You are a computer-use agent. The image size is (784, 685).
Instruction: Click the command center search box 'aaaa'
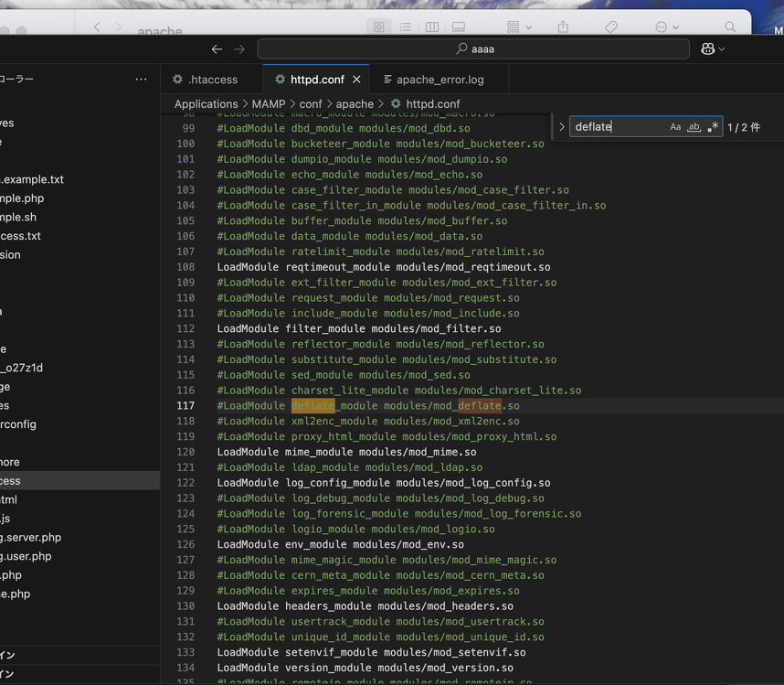pyautogui.click(x=473, y=48)
